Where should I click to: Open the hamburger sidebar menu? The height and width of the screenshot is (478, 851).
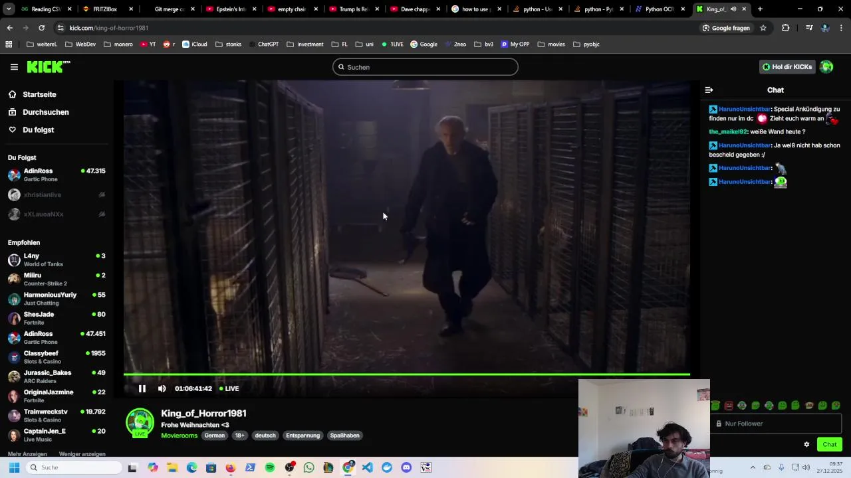[x=14, y=67]
